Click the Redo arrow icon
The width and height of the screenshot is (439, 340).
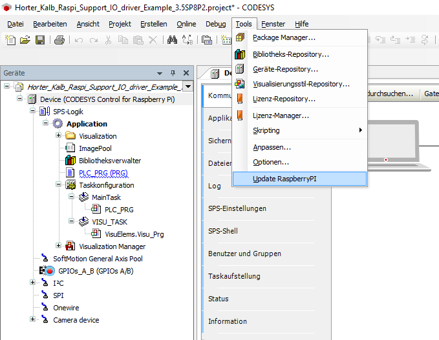point(94,40)
